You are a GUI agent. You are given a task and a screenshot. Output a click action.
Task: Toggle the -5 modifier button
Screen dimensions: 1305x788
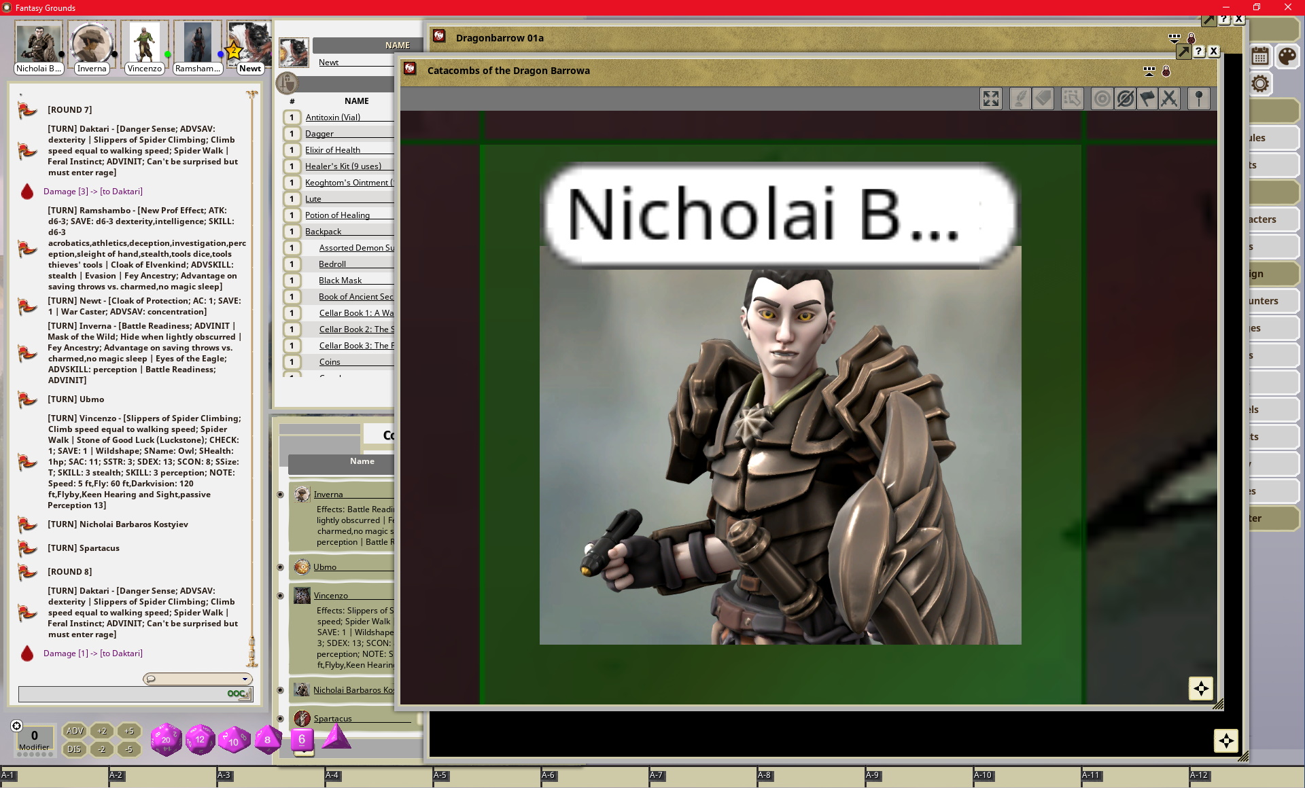coord(129,749)
